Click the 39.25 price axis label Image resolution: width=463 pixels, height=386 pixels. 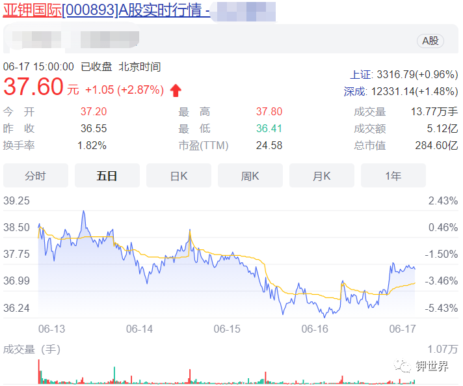point(16,200)
